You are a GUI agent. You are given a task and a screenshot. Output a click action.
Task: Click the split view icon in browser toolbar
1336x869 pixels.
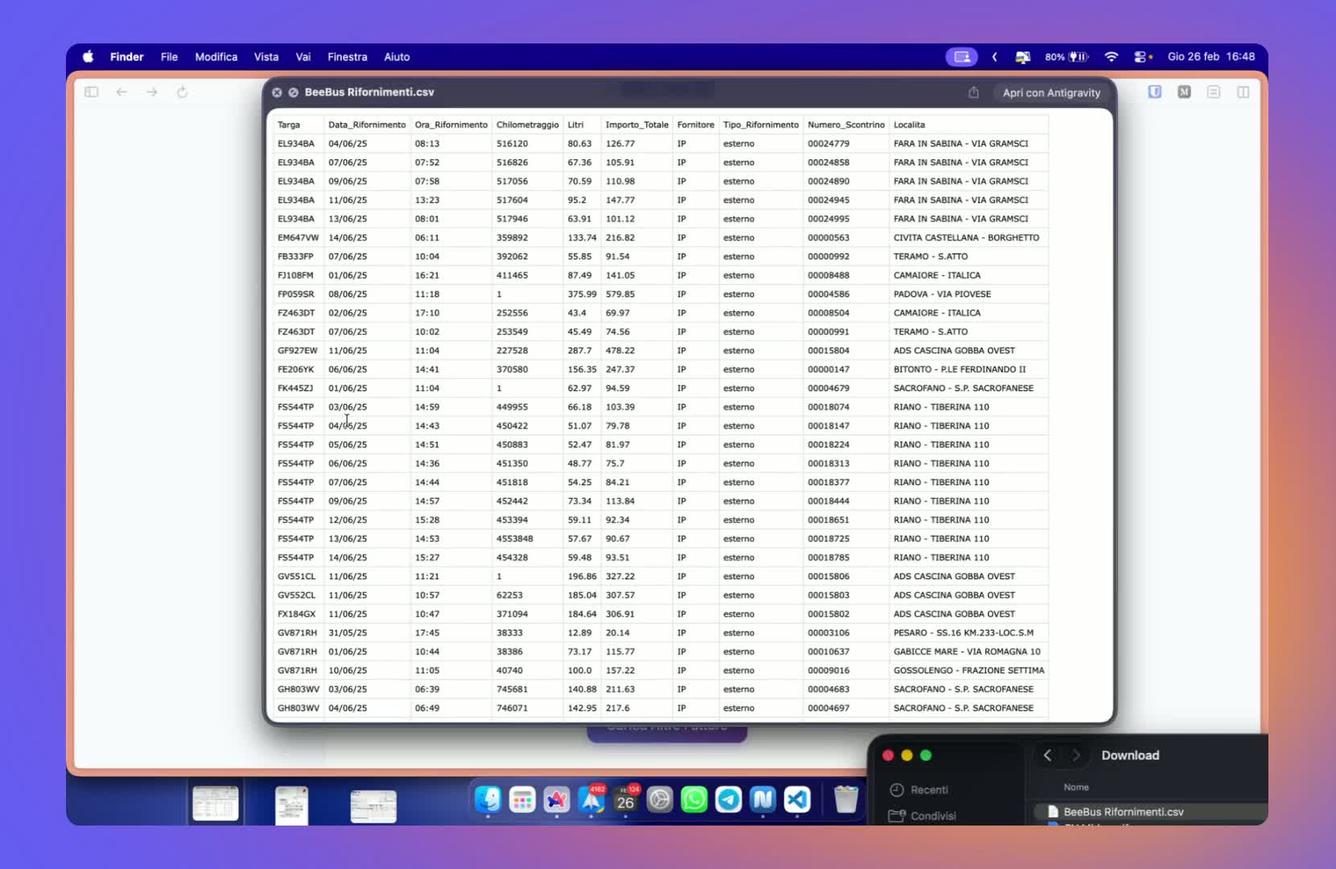[x=1243, y=92]
